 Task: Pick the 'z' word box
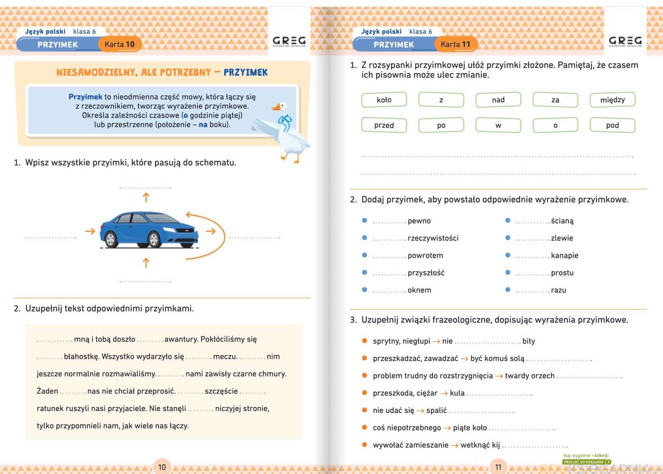click(x=441, y=100)
